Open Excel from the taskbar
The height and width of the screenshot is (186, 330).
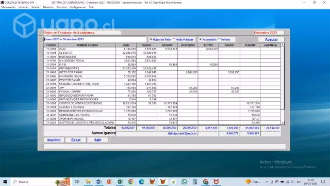(120, 181)
